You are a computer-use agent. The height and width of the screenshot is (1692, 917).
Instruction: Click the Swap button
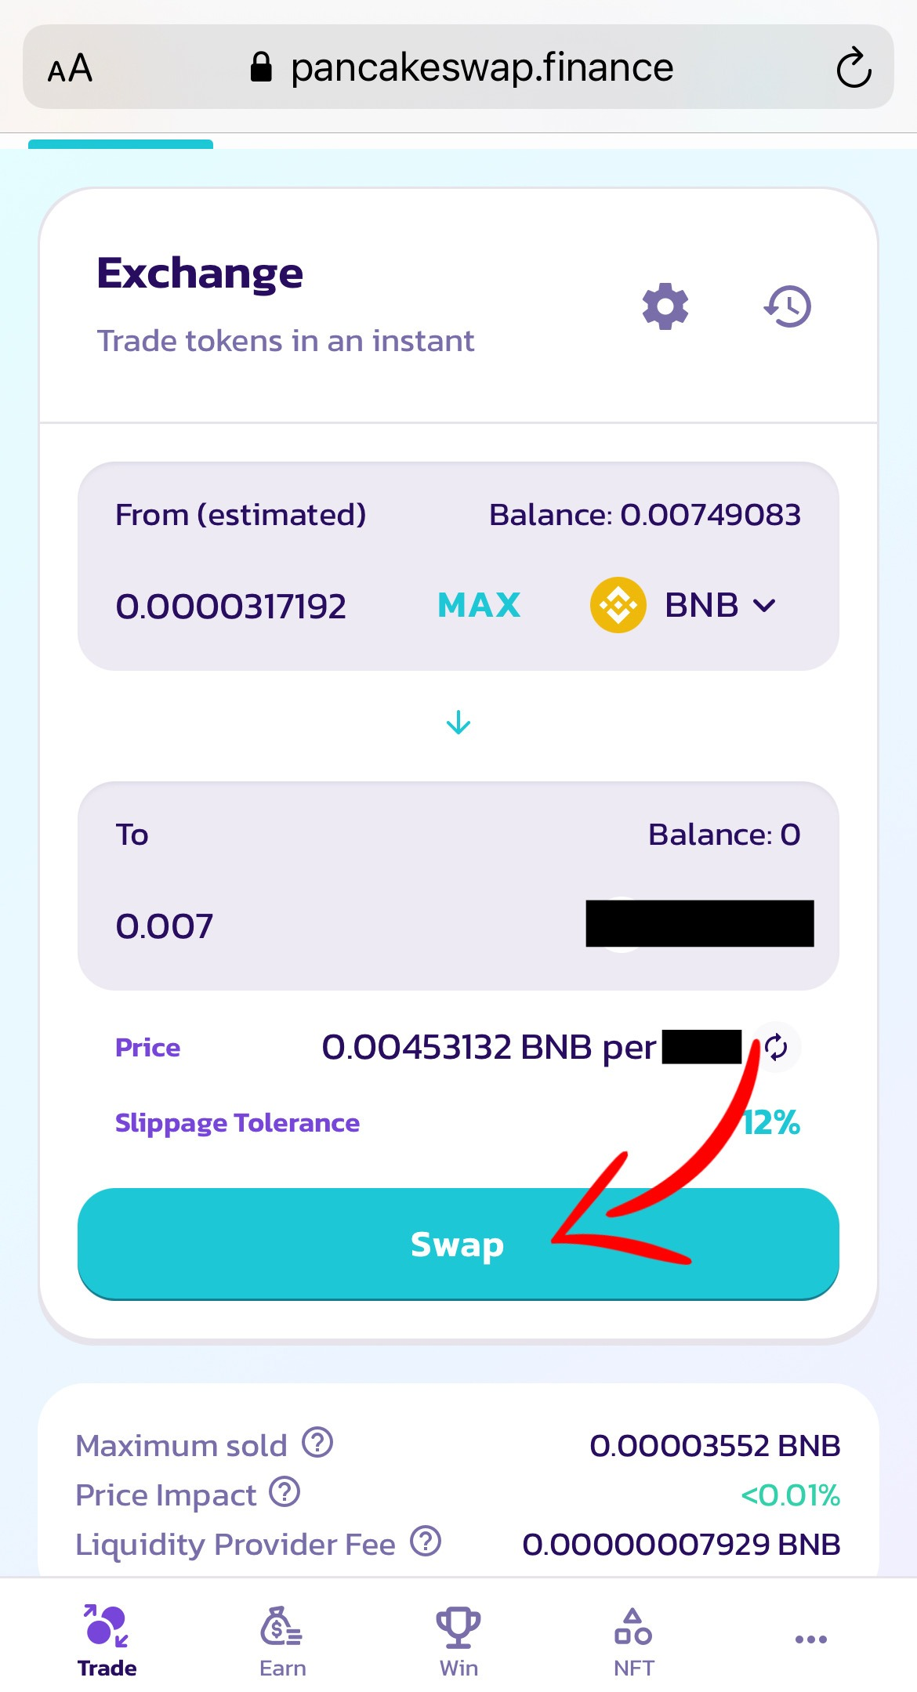(x=458, y=1245)
